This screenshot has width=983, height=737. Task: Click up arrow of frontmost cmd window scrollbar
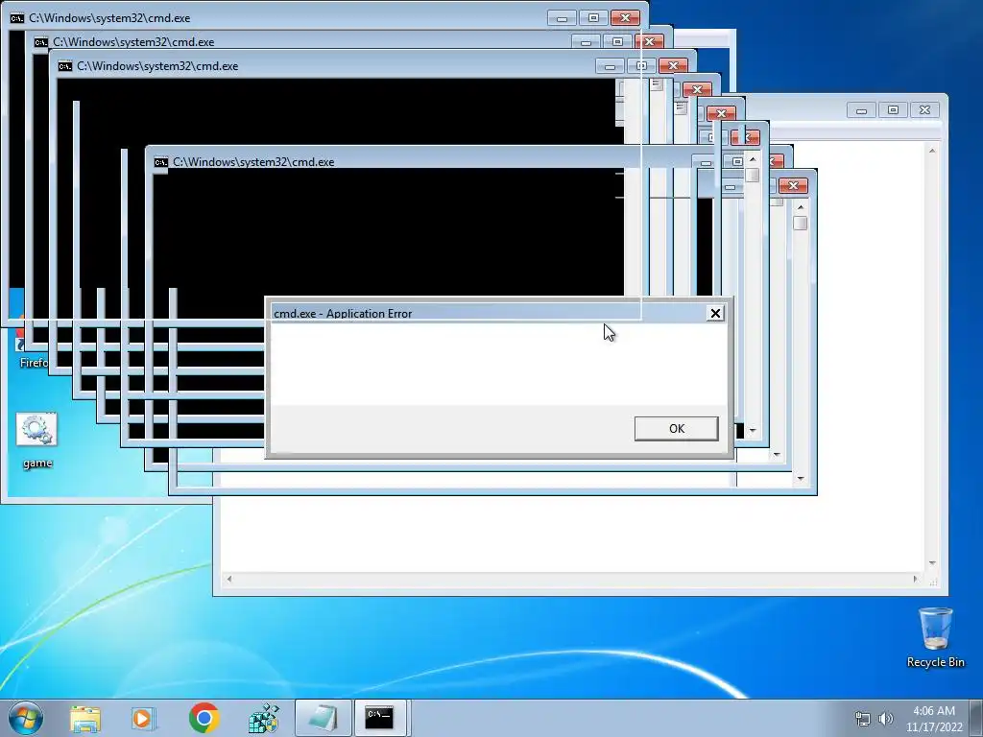[x=800, y=207]
